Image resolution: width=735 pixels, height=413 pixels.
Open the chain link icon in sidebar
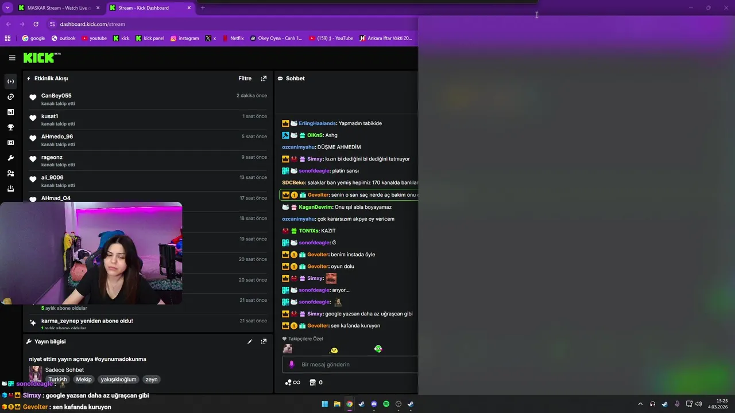[10, 97]
